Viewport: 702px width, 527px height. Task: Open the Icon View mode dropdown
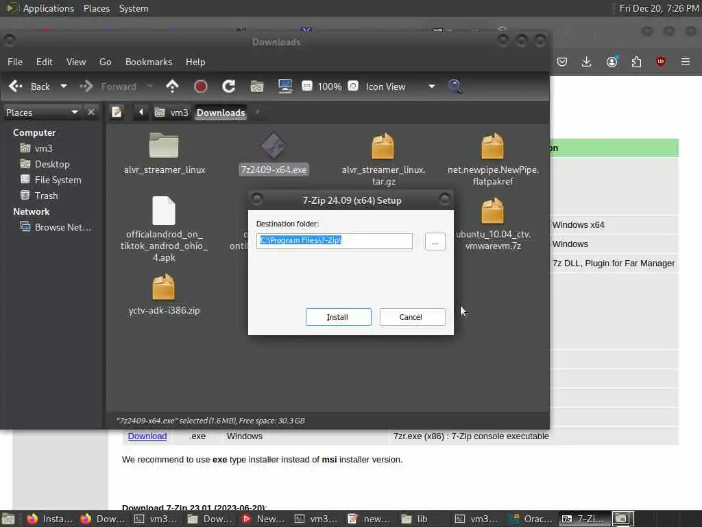pos(400,86)
